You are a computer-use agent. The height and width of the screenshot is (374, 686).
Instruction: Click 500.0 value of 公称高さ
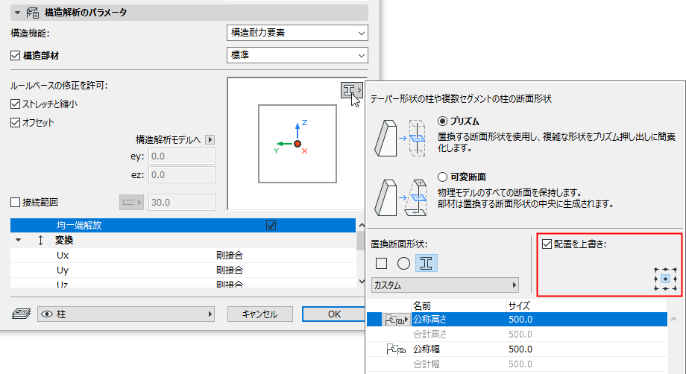coord(520,320)
